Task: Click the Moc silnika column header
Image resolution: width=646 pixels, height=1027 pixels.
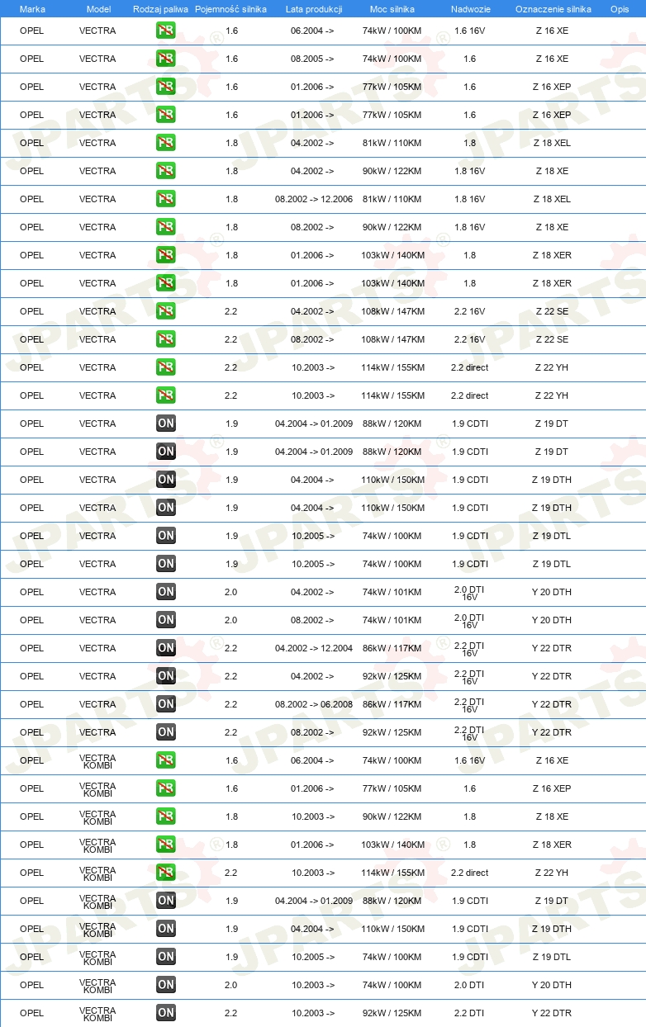Action: coord(392,9)
